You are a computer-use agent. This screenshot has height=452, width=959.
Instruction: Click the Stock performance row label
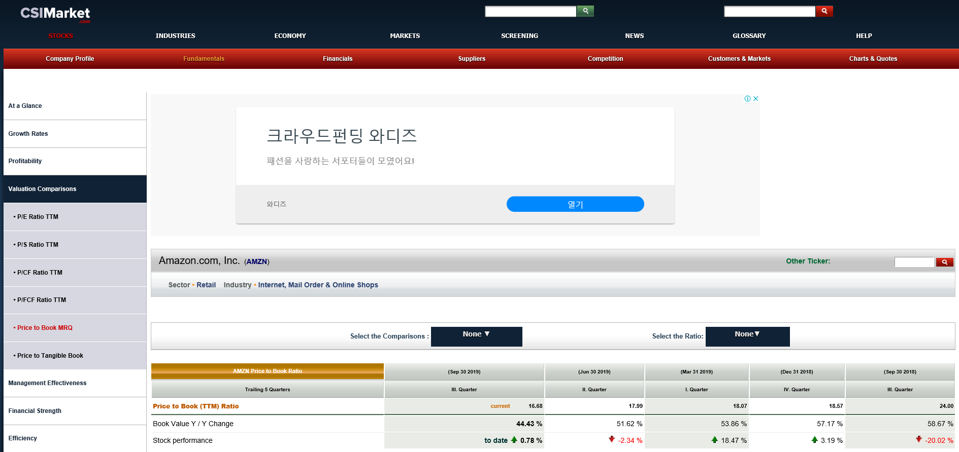[x=182, y=440]
